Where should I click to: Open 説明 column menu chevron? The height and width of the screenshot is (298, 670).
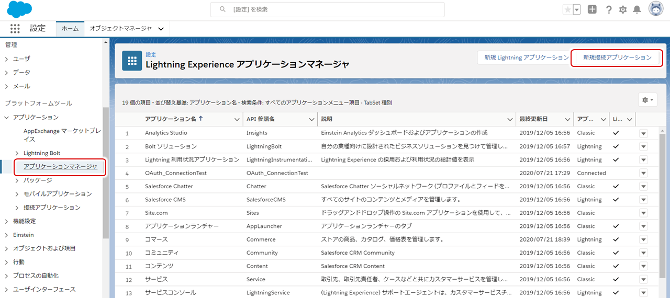509,119
